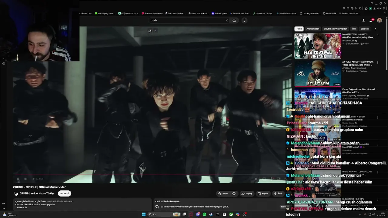This screenshot has height=218, width=388.
Task: Open the MANIFESTIVAL IS INSANE thumbnail
Action: [318, 46]
